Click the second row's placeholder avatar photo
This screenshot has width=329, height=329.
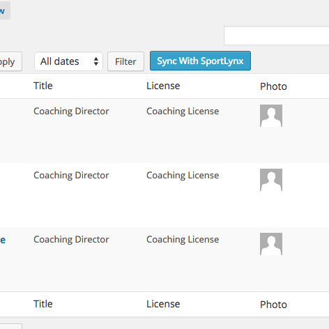[x=271, y=180]
